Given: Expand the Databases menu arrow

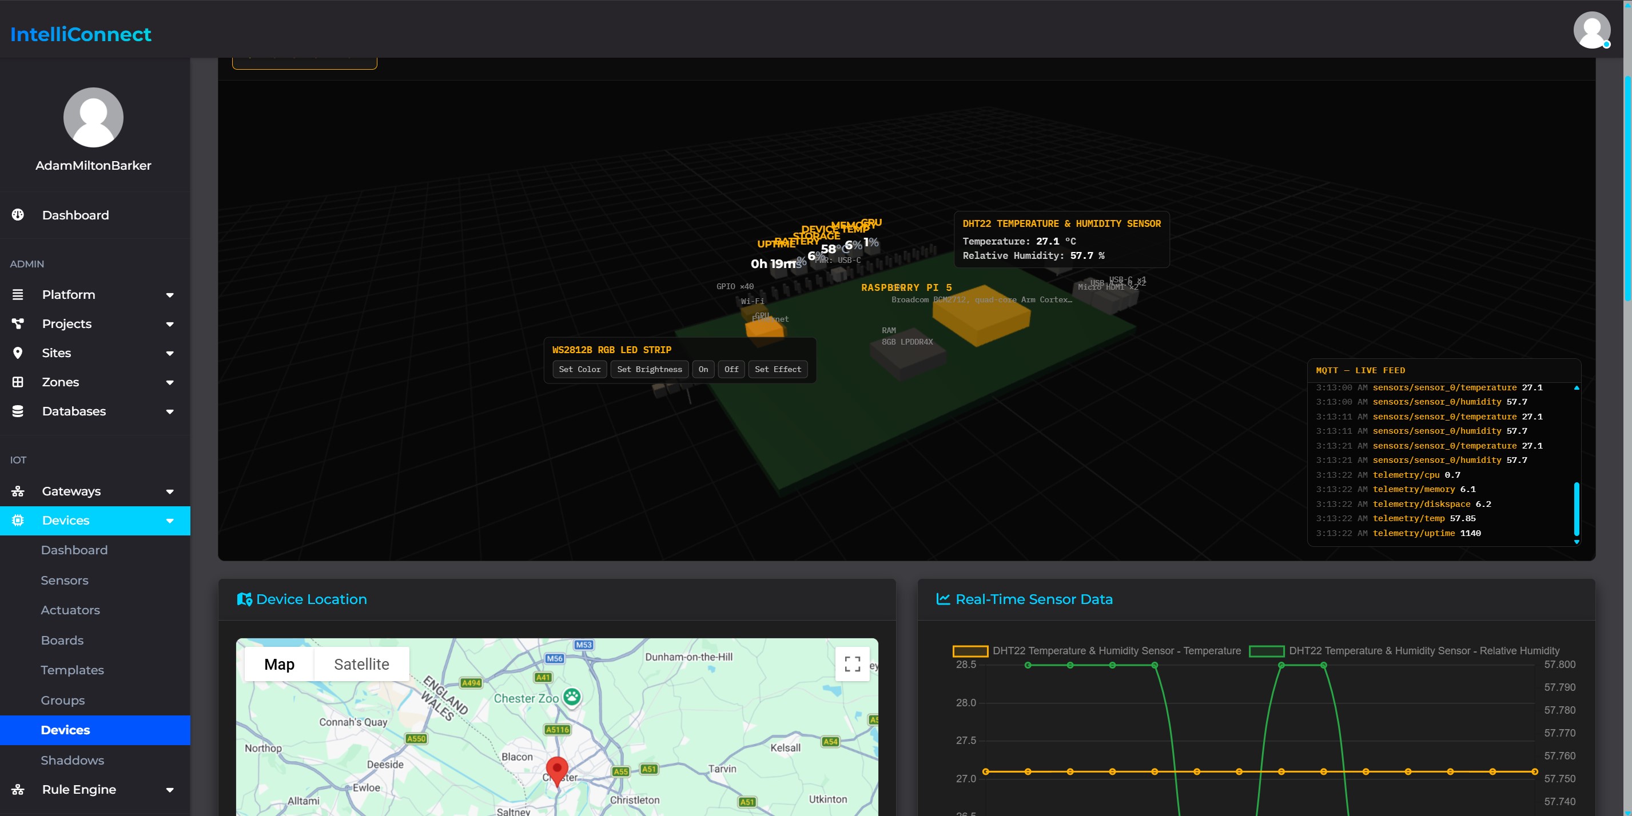Looking at the screenshot, I should tap(170, 411).
